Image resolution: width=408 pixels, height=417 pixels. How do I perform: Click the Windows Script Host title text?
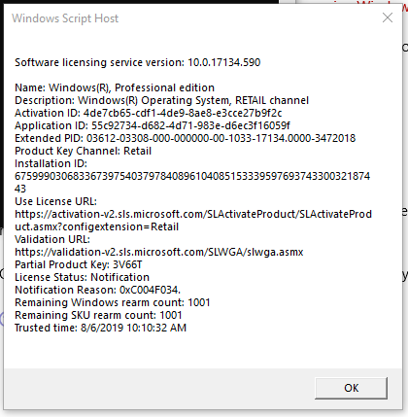[65, 18]
